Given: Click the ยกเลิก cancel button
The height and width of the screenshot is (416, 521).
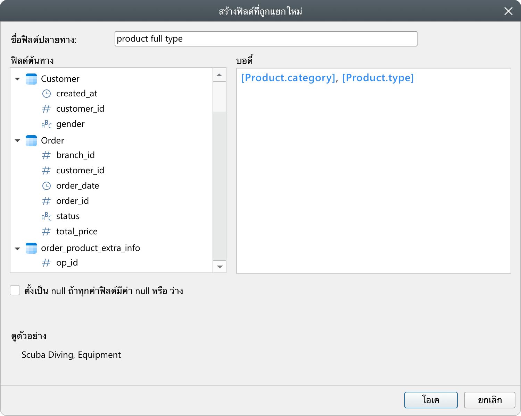Looking at the screenshot, I should coord(489,400).
